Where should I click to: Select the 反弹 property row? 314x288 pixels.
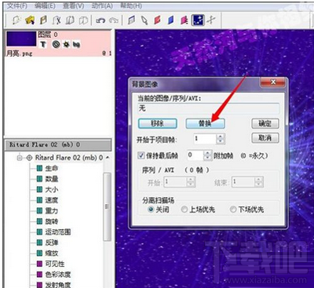click(x=47, y=242)
